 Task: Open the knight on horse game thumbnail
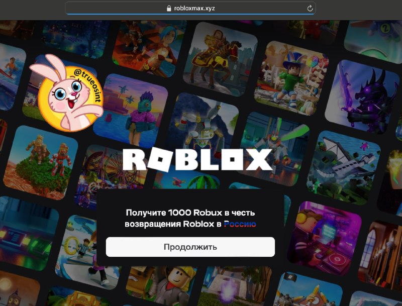(220, 59)
